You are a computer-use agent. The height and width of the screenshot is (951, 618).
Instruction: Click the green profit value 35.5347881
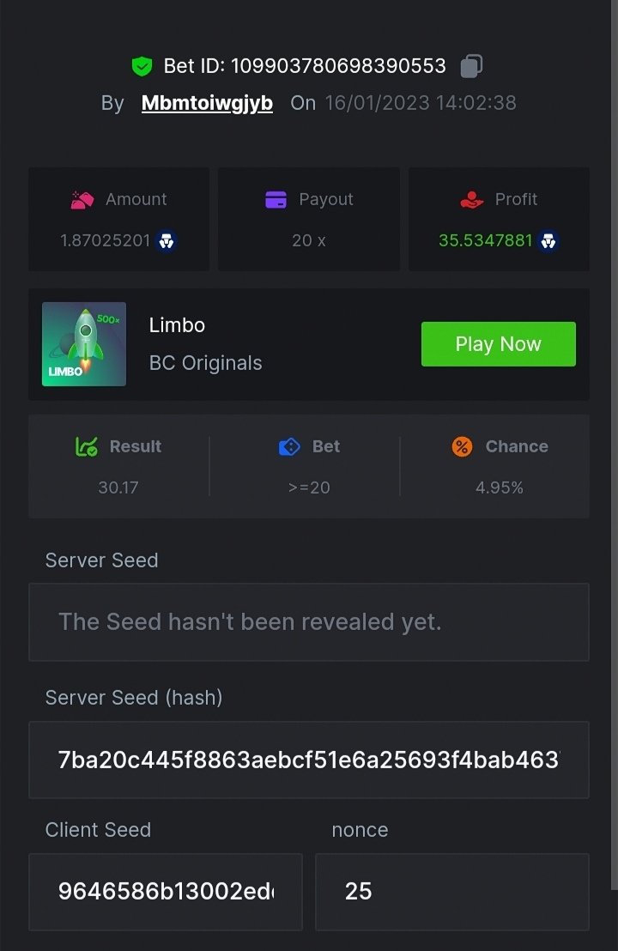[x=486, y=241]
